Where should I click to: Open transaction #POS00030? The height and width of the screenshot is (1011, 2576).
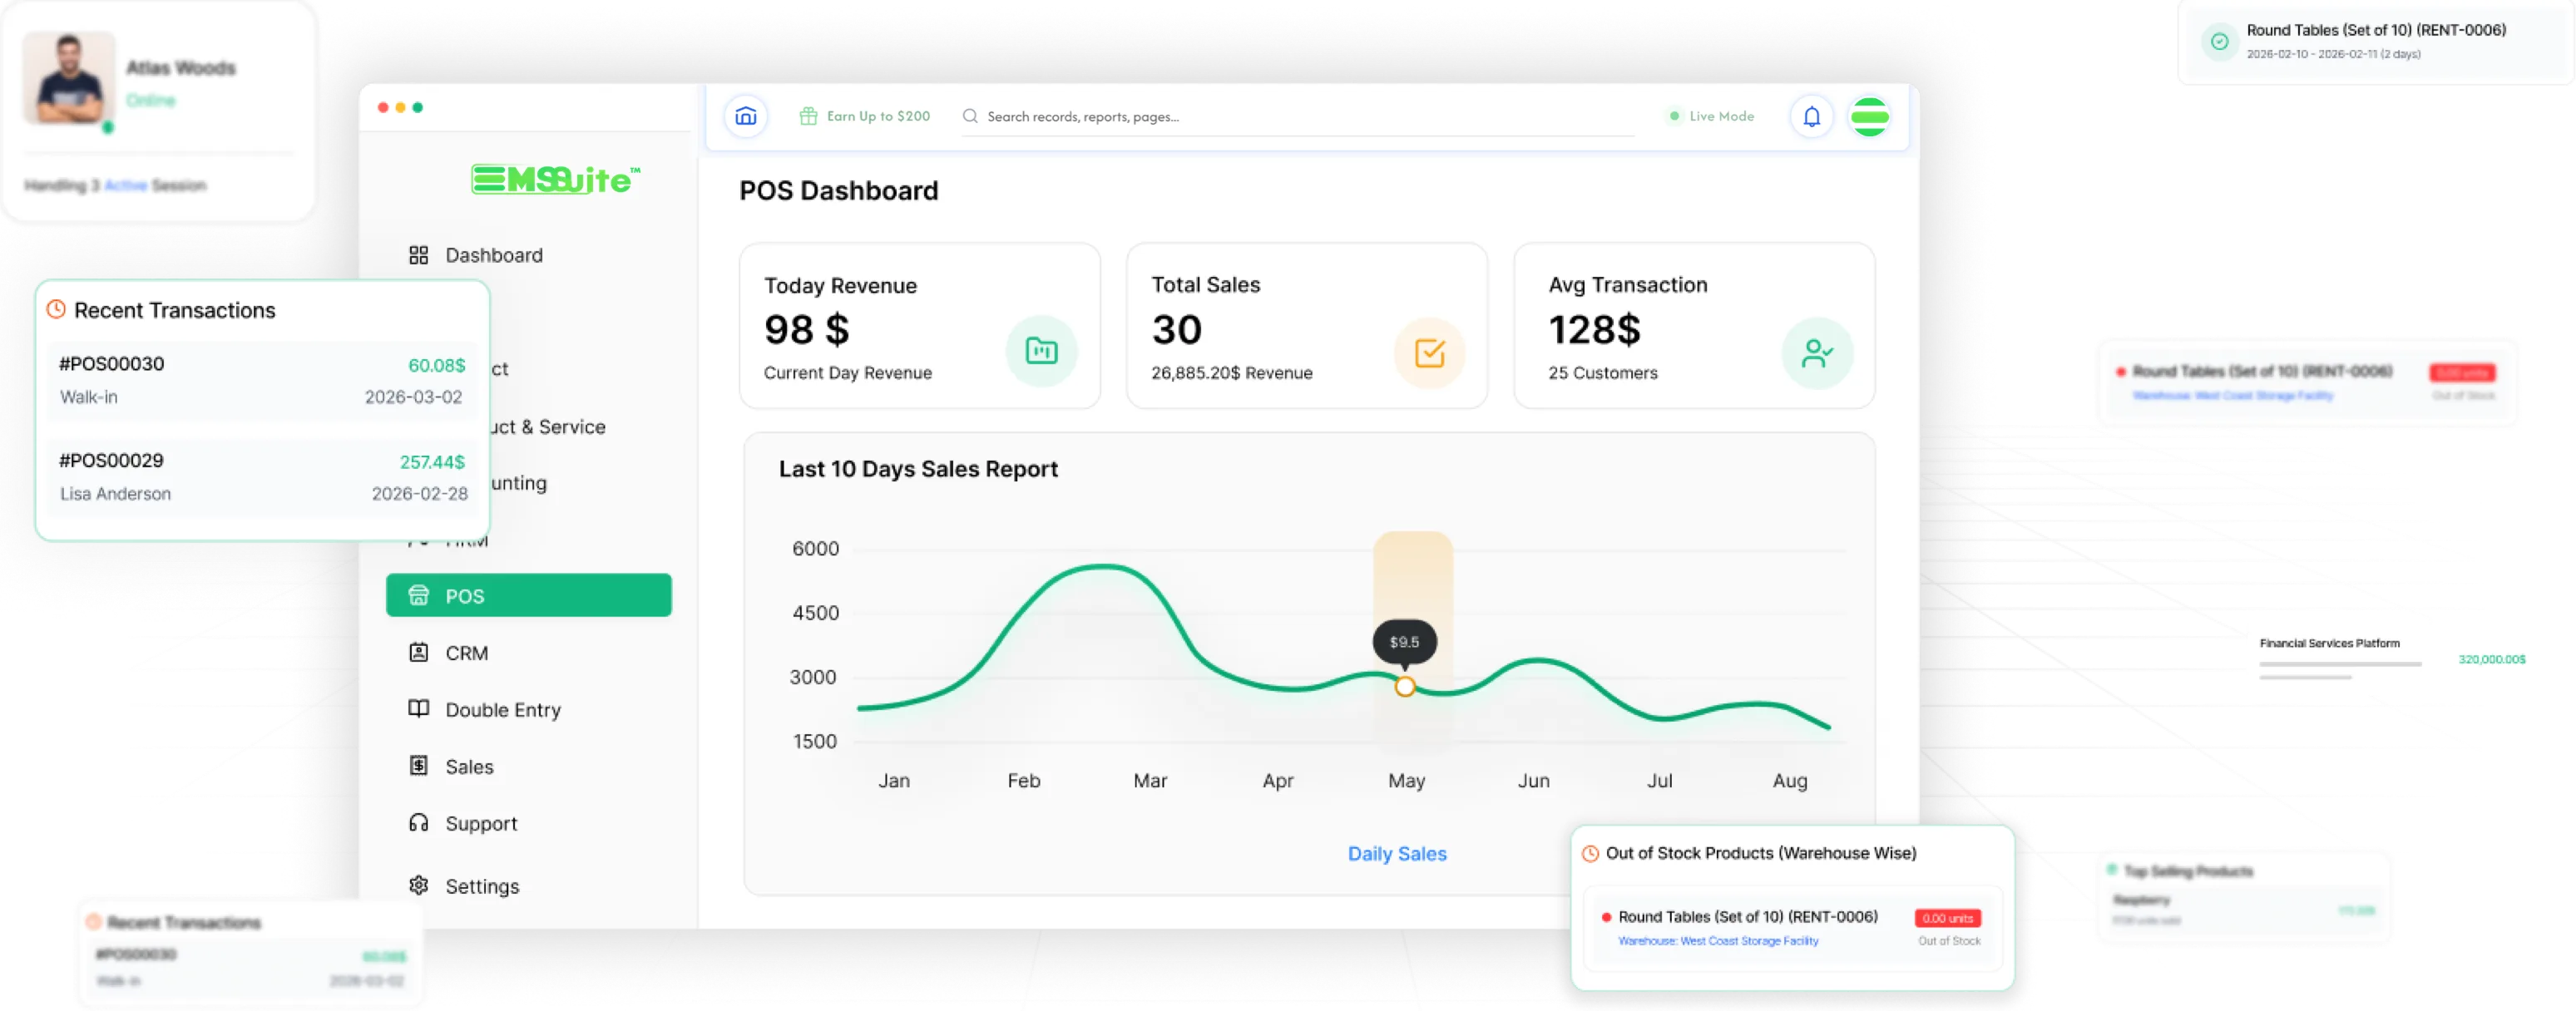pyautogui.click(x=262, y=380)
